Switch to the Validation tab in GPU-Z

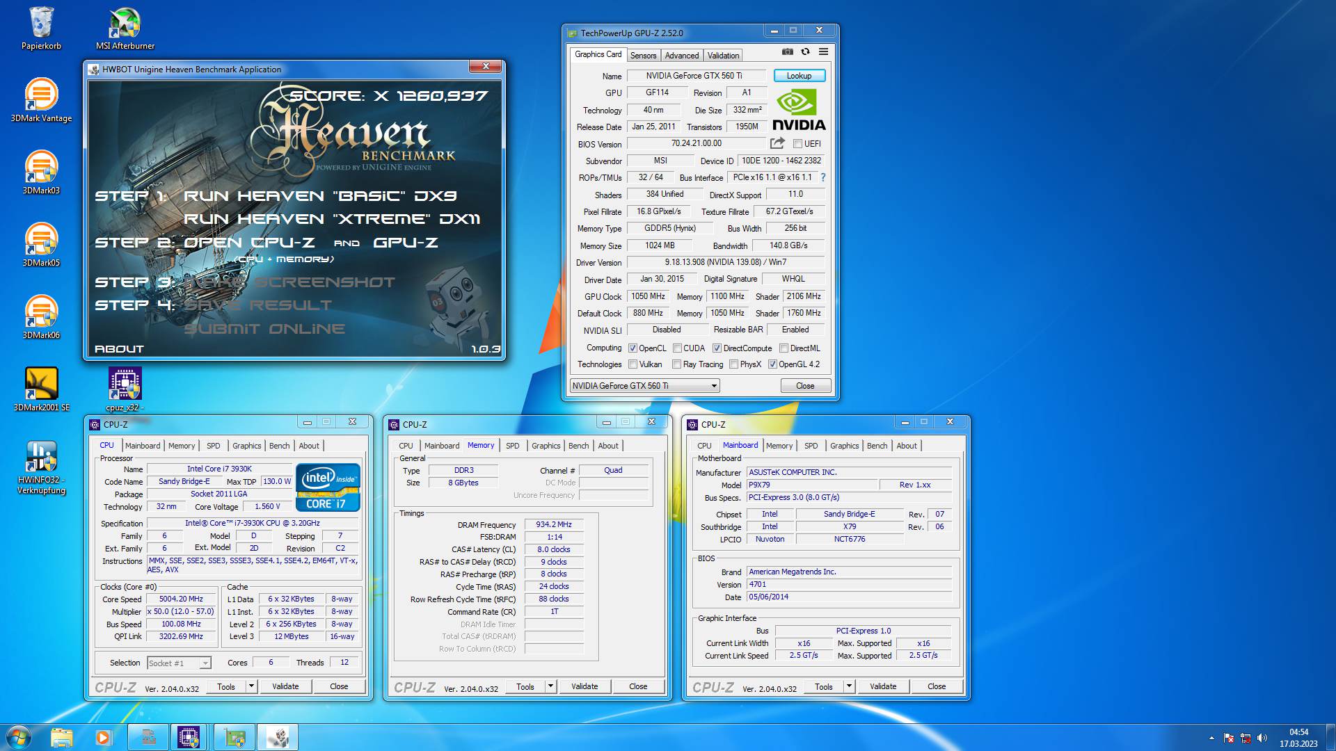(724, 56)
